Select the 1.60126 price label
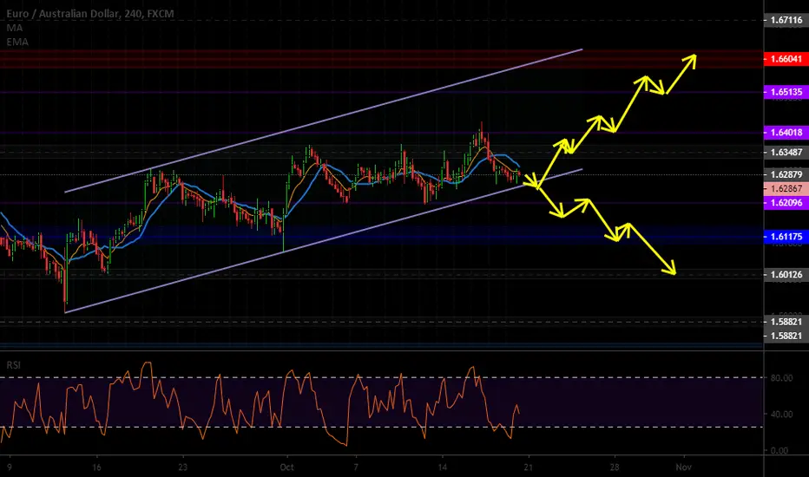The width and height of the screenshot is (809, 477). (786, 274)
